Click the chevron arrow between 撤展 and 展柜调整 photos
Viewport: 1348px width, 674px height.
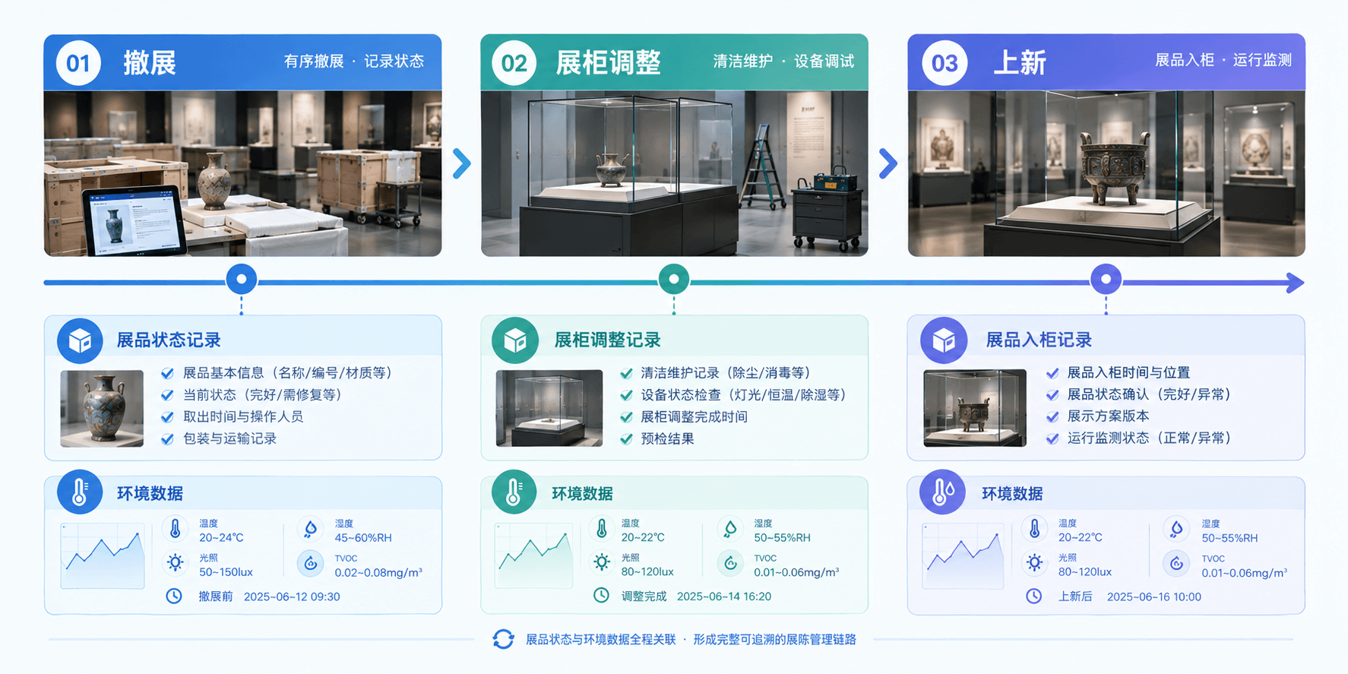coord(461,163)
